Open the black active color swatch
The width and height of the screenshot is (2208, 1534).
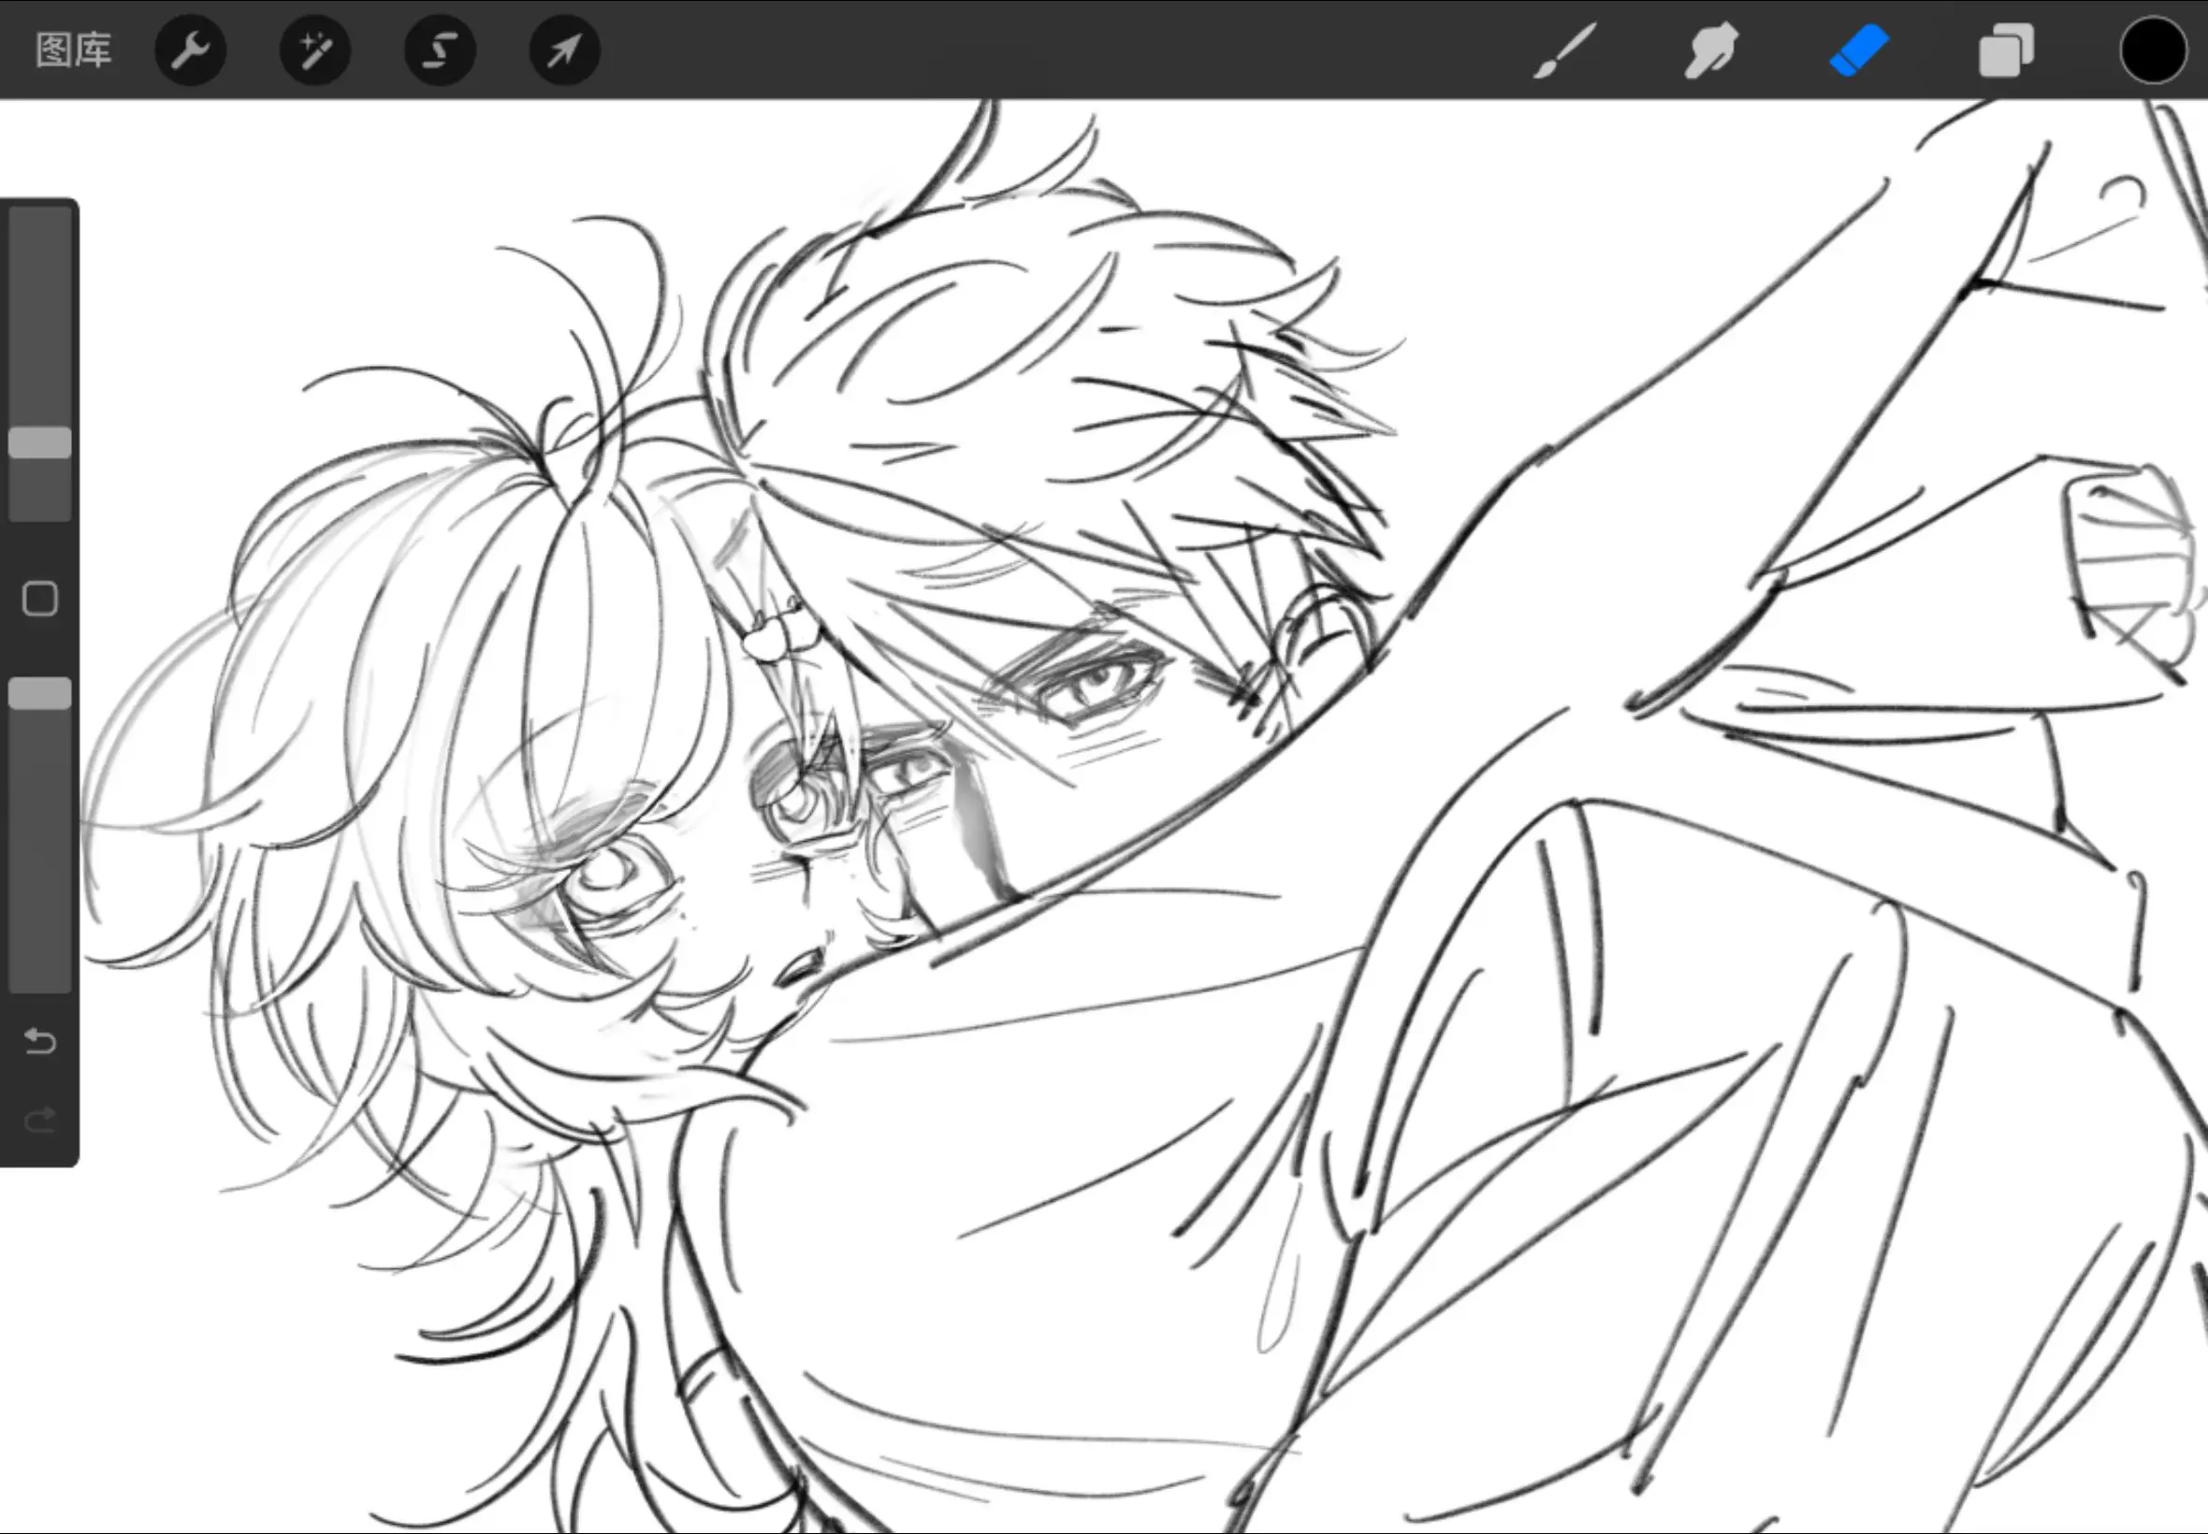point(2152,50)
